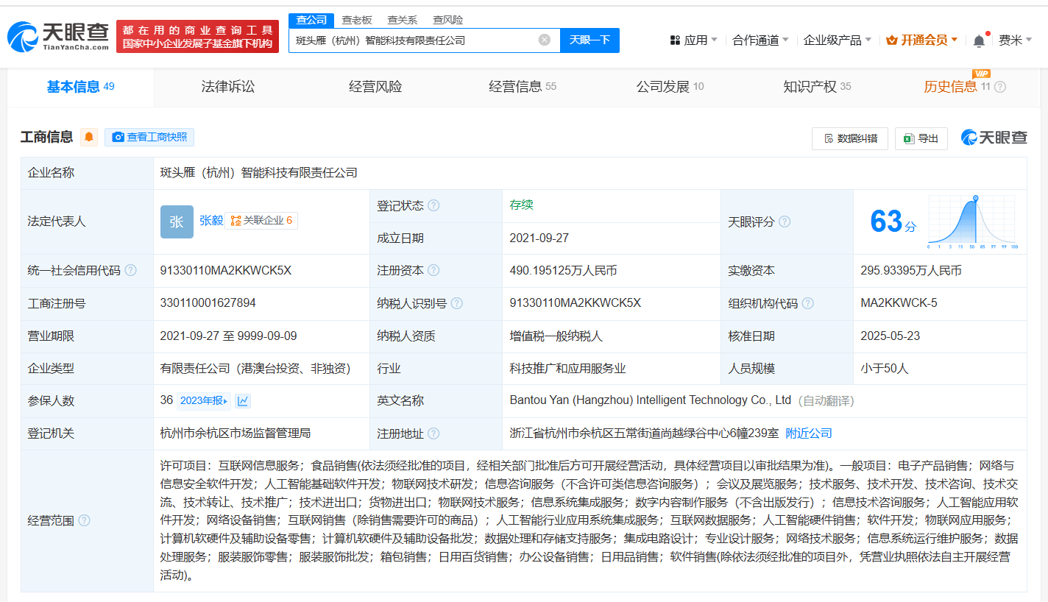Click the English name Bantou Yan (Hangzhou)
Image resolution: width=1048 pixels, height=602 pixels.
(650, 400)
